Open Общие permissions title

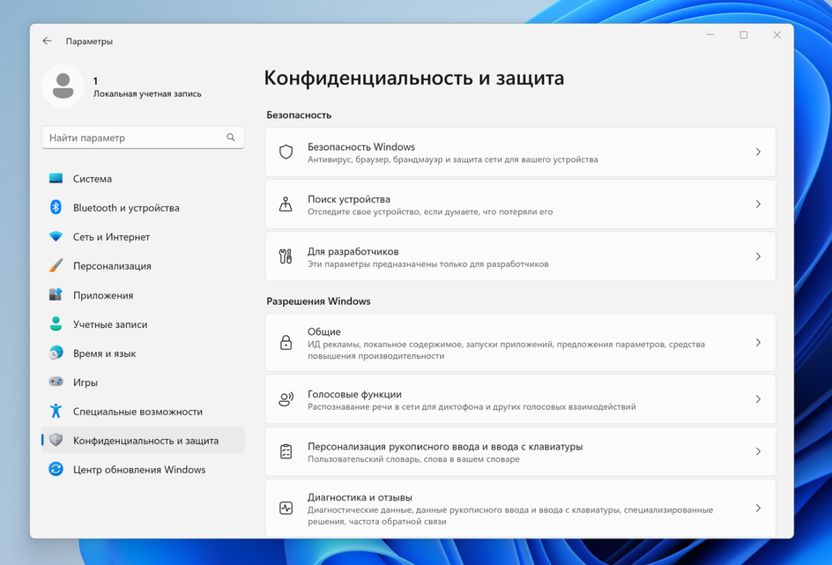[x=323, y=331]
